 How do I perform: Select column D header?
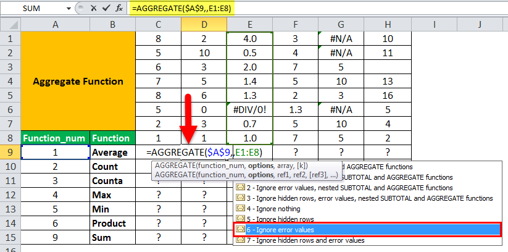click(204, 24)
